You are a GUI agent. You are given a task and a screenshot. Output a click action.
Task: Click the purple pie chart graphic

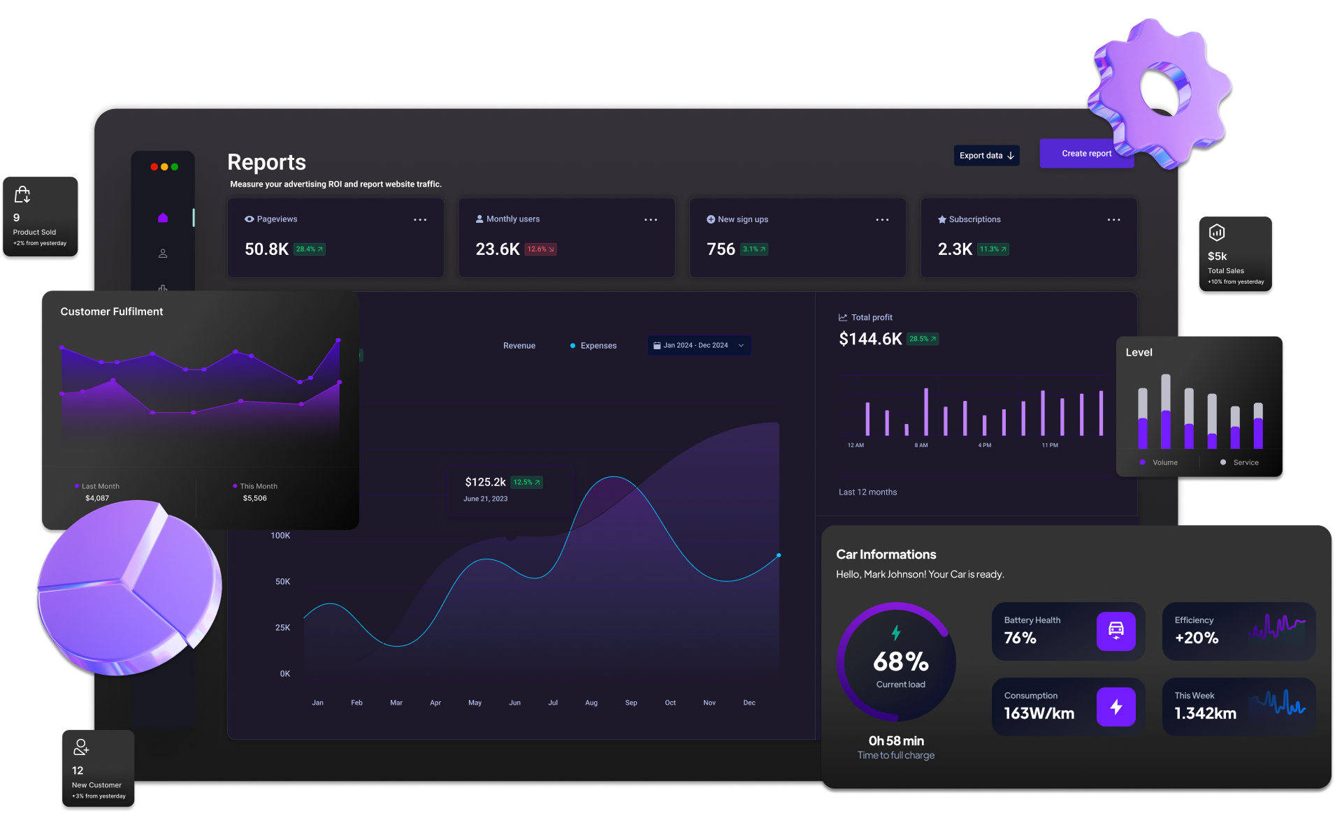(x=129, y=588)
